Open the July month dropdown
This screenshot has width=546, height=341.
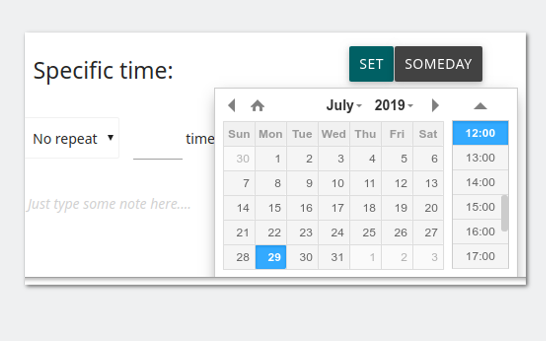344,105
